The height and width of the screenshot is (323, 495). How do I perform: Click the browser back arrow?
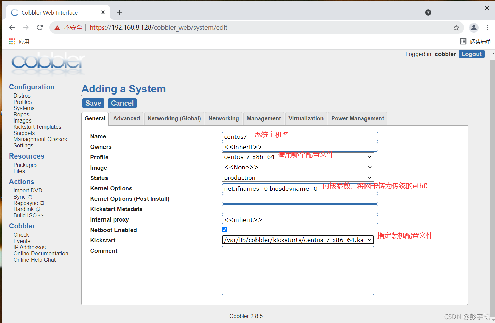(x=12, y=27)
